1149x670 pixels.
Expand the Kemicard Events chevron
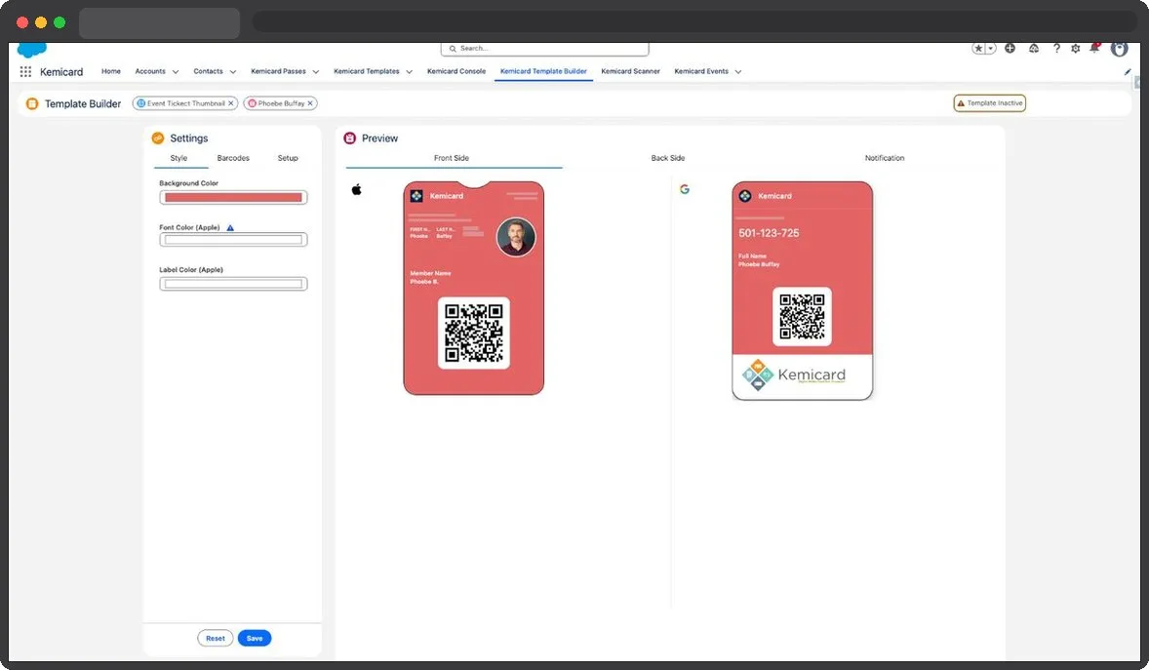[x=738, y=72]
